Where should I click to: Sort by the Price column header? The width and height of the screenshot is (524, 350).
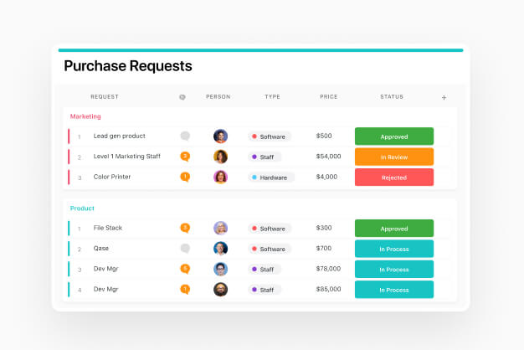328,97
